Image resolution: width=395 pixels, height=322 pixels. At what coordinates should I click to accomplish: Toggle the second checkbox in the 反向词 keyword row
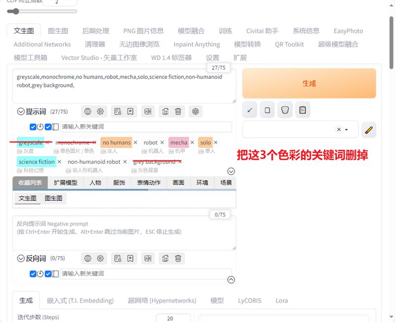pyautogui.click(x=48, y=274)
